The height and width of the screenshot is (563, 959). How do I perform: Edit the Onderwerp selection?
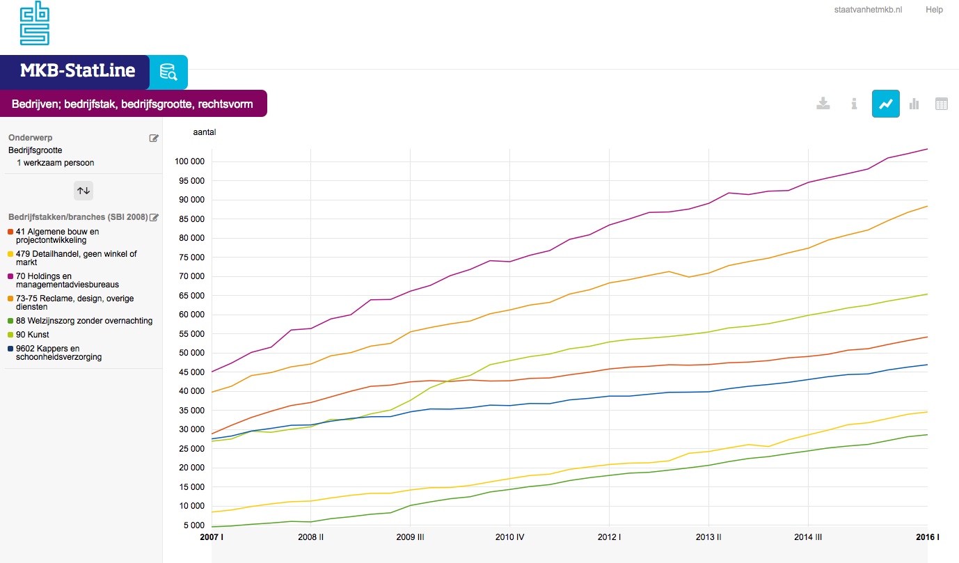click(154, 138)
